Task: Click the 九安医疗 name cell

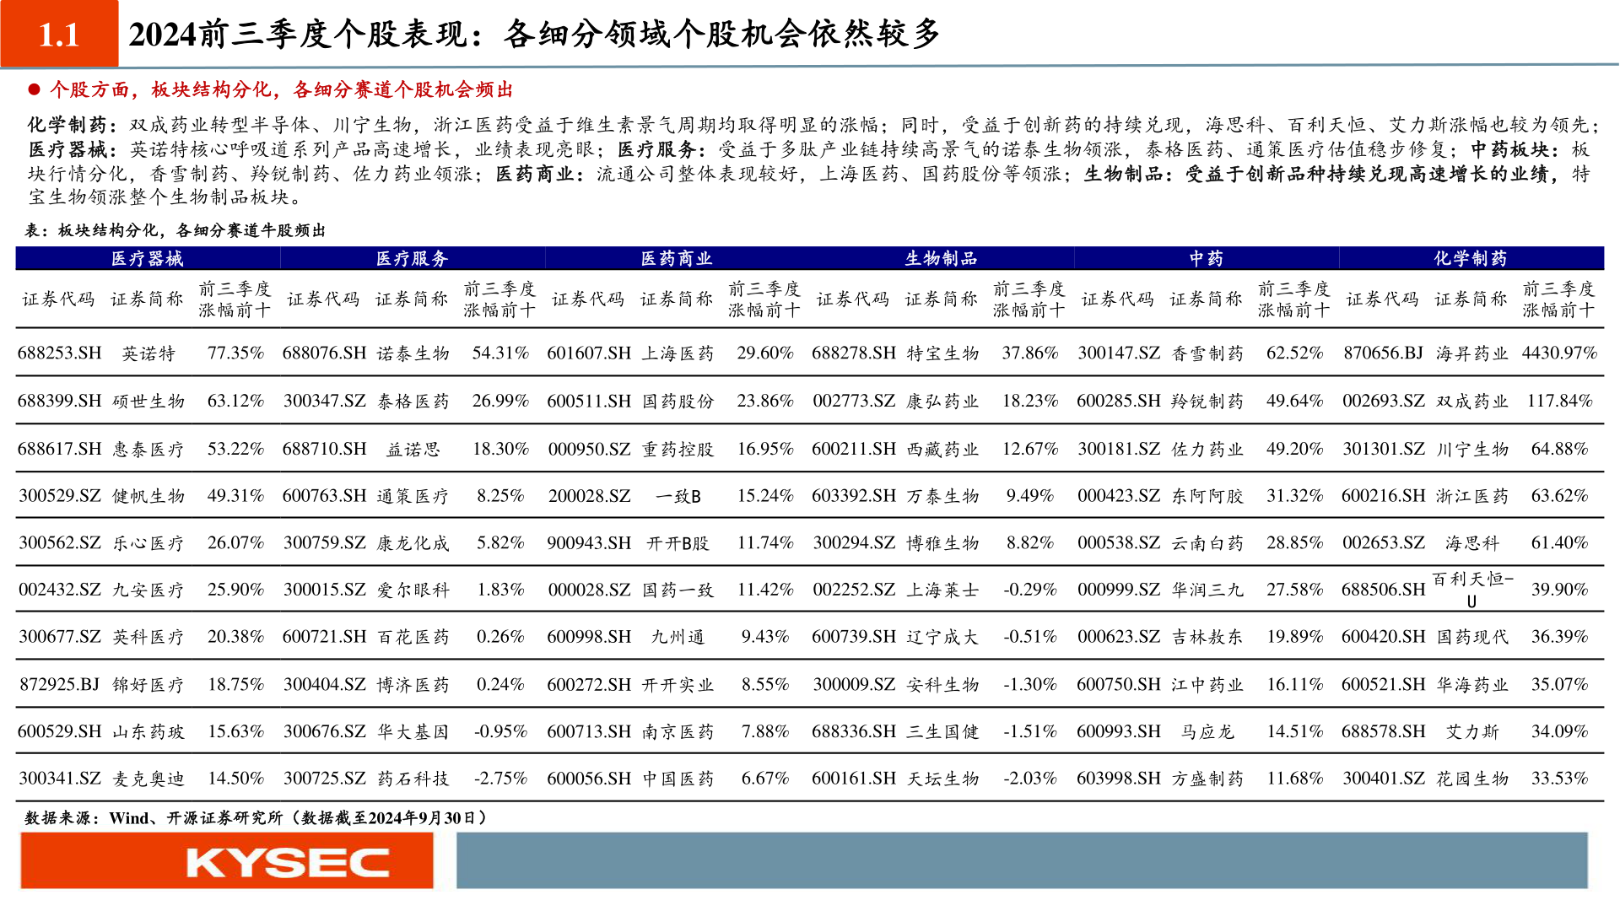Action: 148,590
